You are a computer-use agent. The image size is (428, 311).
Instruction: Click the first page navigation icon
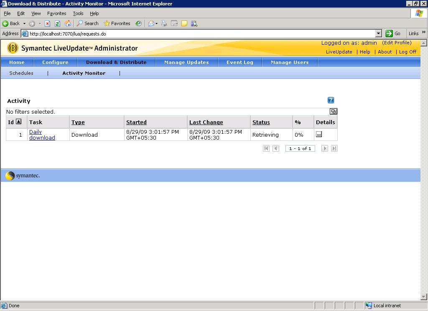click(266, 148)
